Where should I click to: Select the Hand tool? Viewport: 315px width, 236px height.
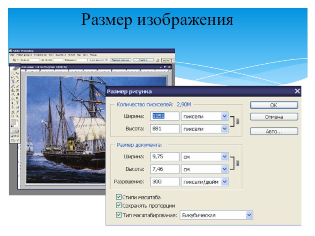click(13, 116)
